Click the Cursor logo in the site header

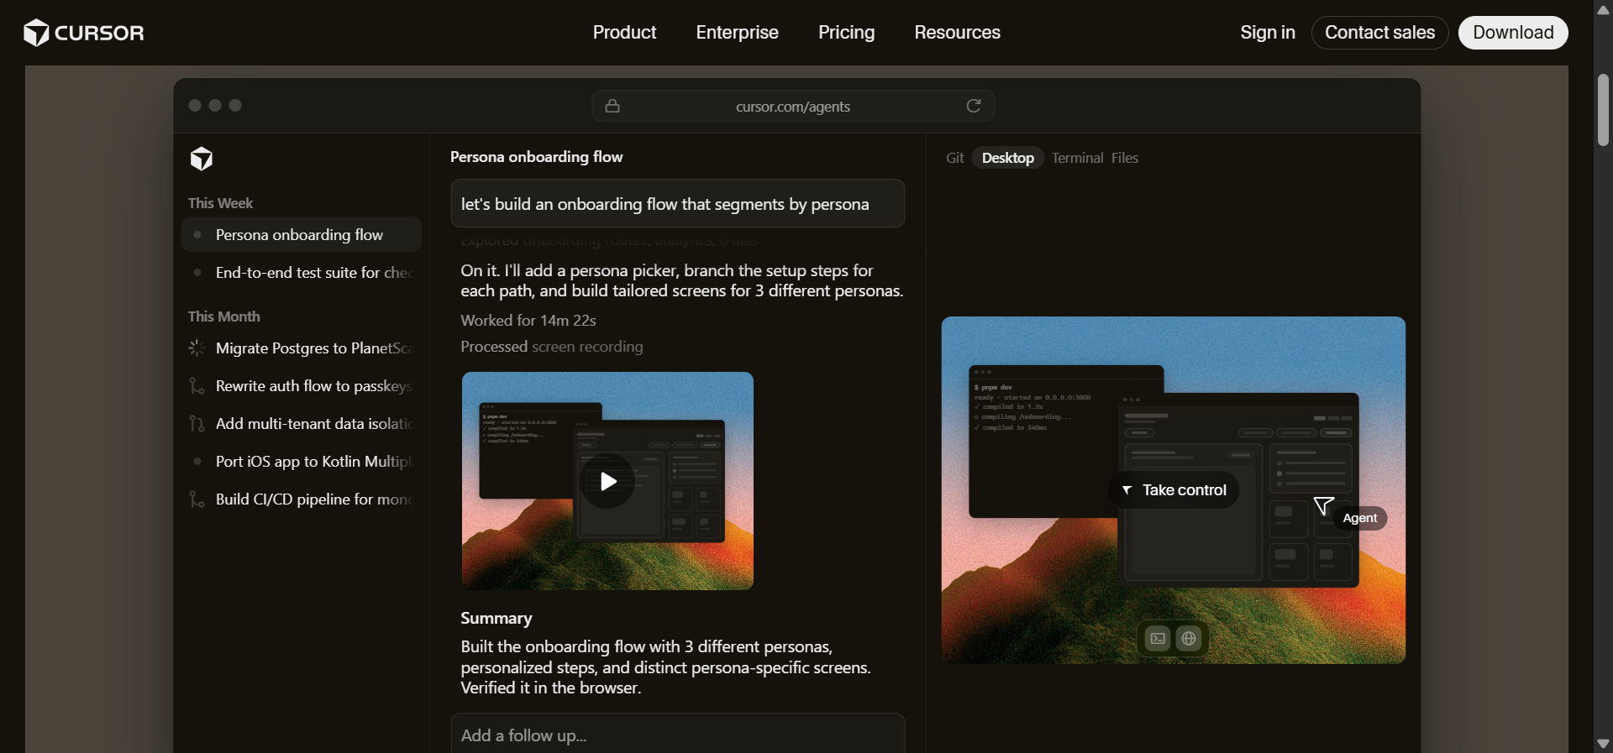(x=84, y=33)
